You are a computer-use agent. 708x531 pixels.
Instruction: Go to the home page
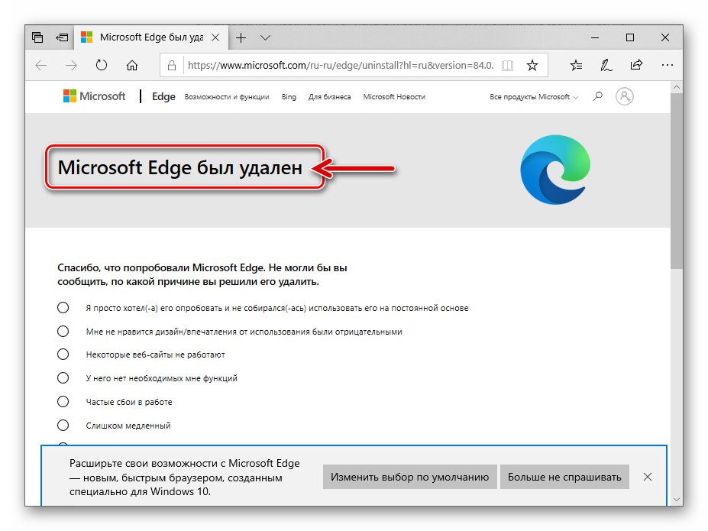tap(132, 66)
